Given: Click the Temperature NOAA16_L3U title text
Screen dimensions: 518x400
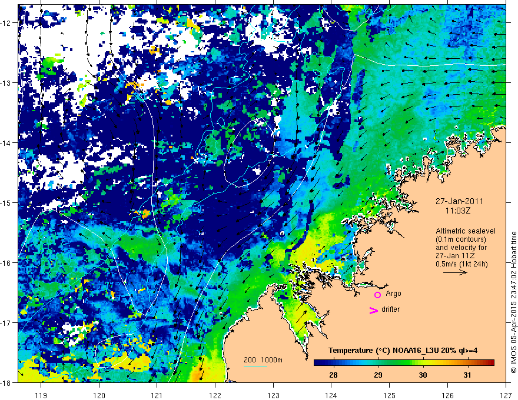Looking at the screenshot, I should click(x=403, y=351).
